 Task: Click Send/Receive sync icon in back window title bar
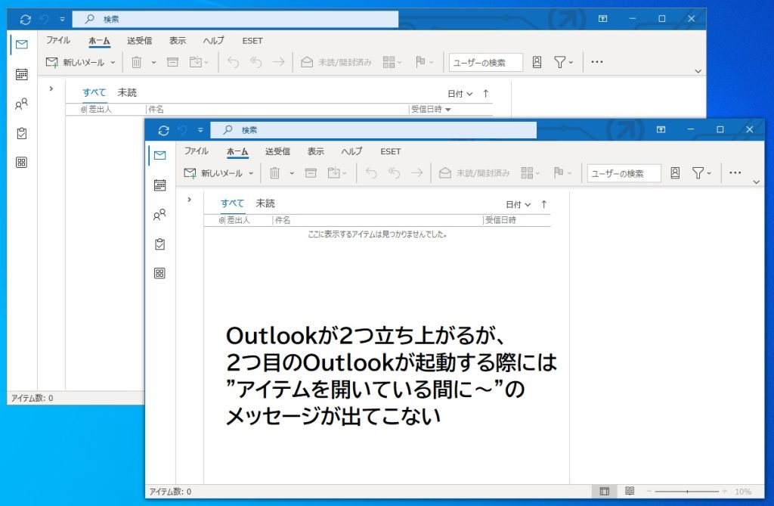pos(25,20)
